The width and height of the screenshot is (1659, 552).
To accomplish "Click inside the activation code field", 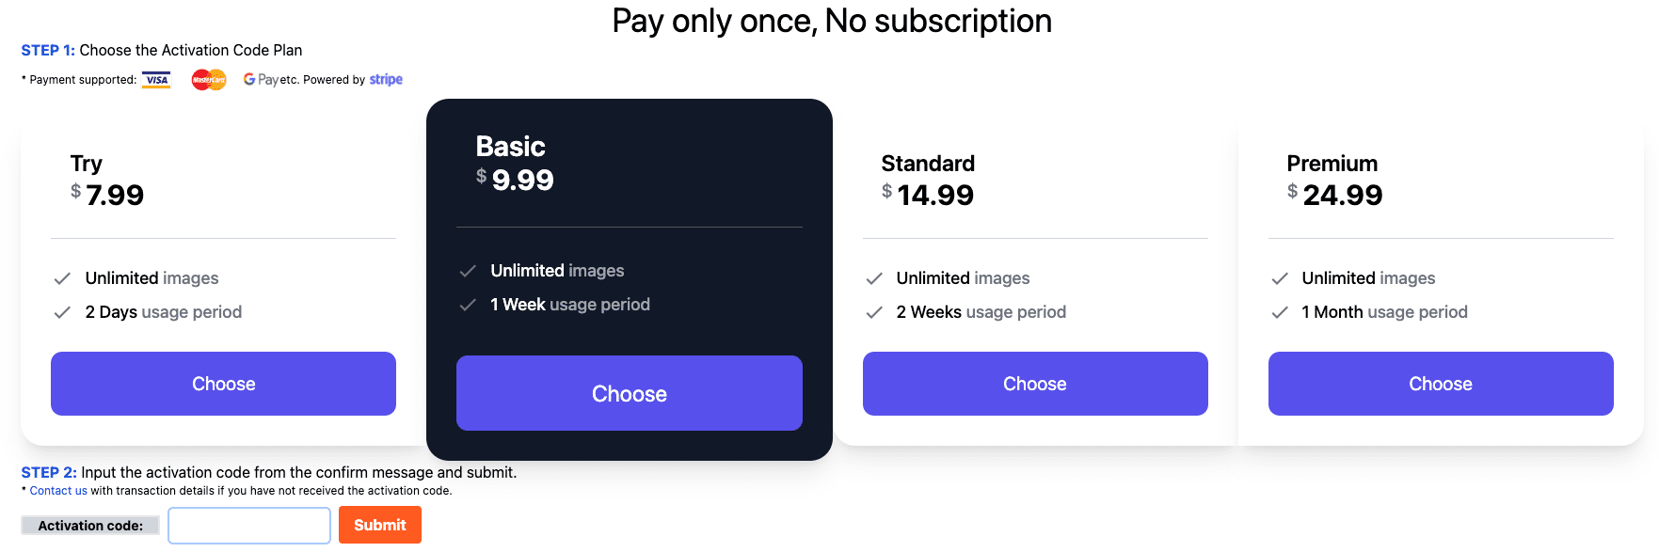I will (x=248, y=525).
